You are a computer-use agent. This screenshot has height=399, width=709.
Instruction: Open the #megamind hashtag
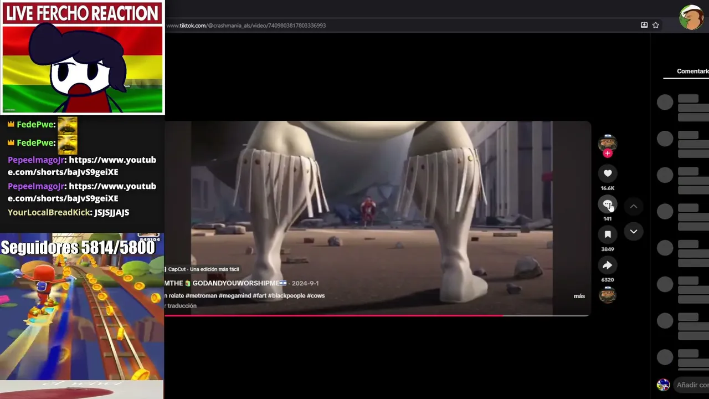pyautogui.click(x=235, y=296)
